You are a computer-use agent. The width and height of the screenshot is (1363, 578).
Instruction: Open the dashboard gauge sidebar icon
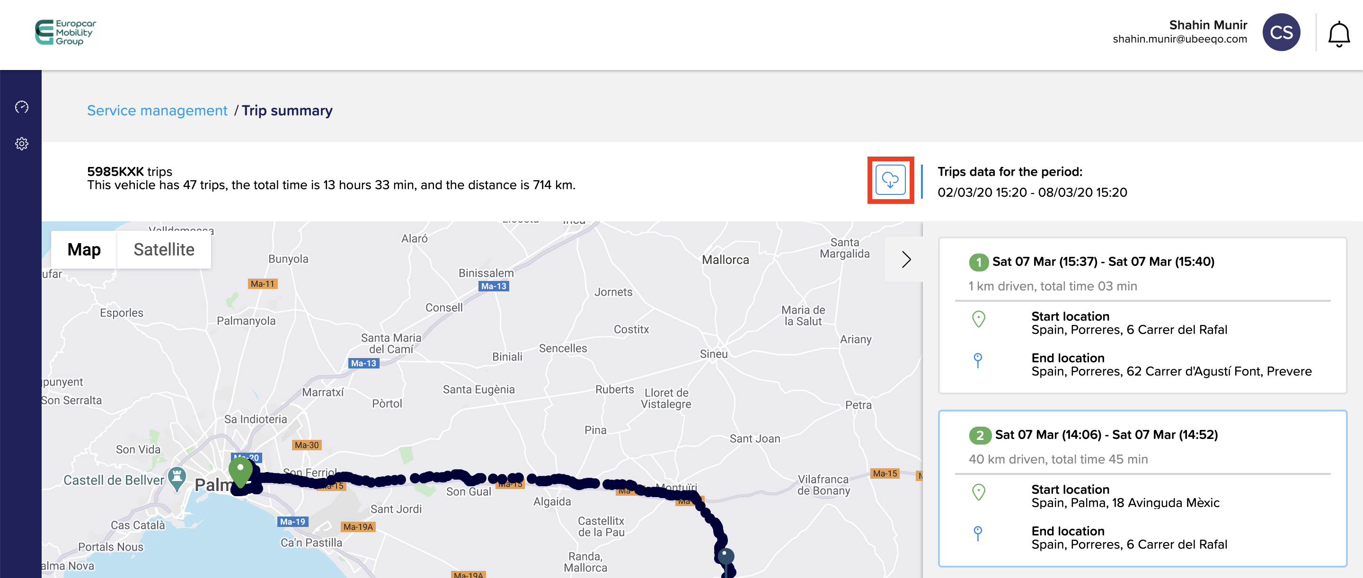tap(22, 107)
